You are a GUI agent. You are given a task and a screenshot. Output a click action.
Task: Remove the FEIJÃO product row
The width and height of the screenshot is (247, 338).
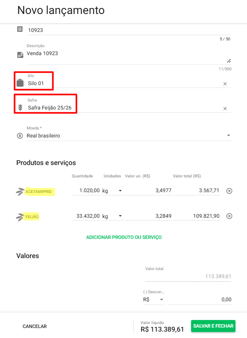tap(229, 216)
